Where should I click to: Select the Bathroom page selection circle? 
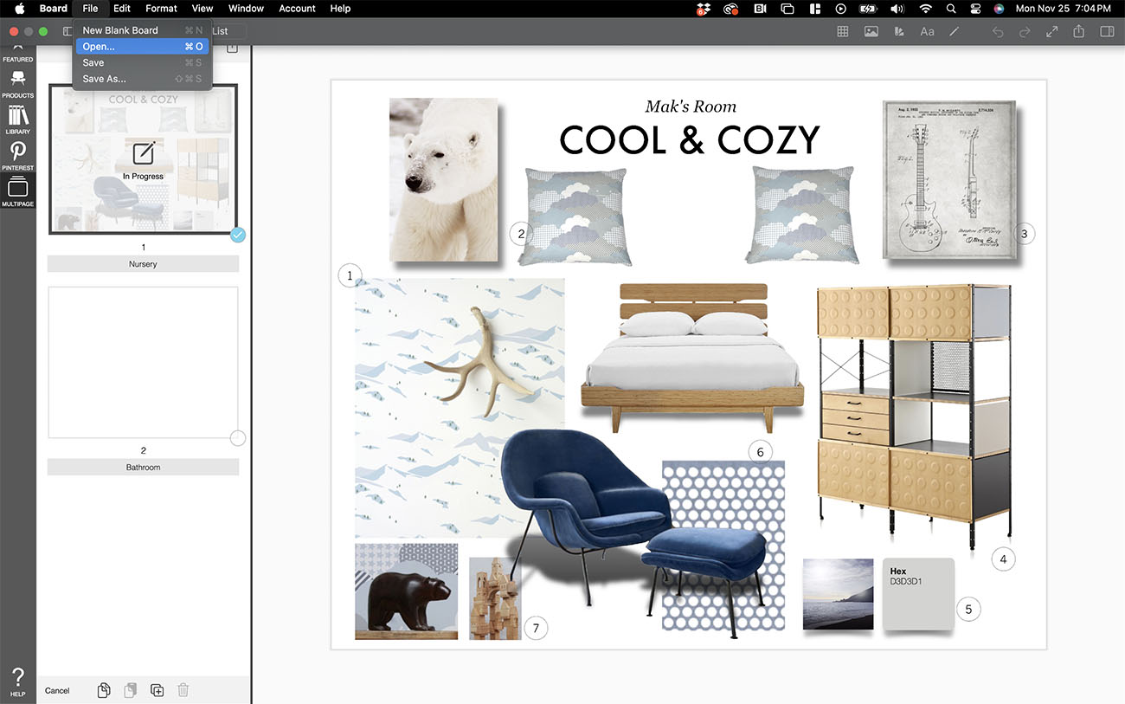click(x=238, y=438)
